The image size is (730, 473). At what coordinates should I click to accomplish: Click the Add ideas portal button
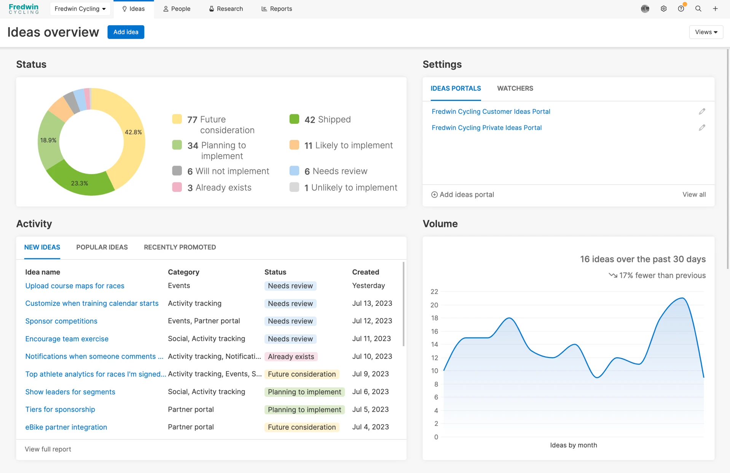point(462,195)
